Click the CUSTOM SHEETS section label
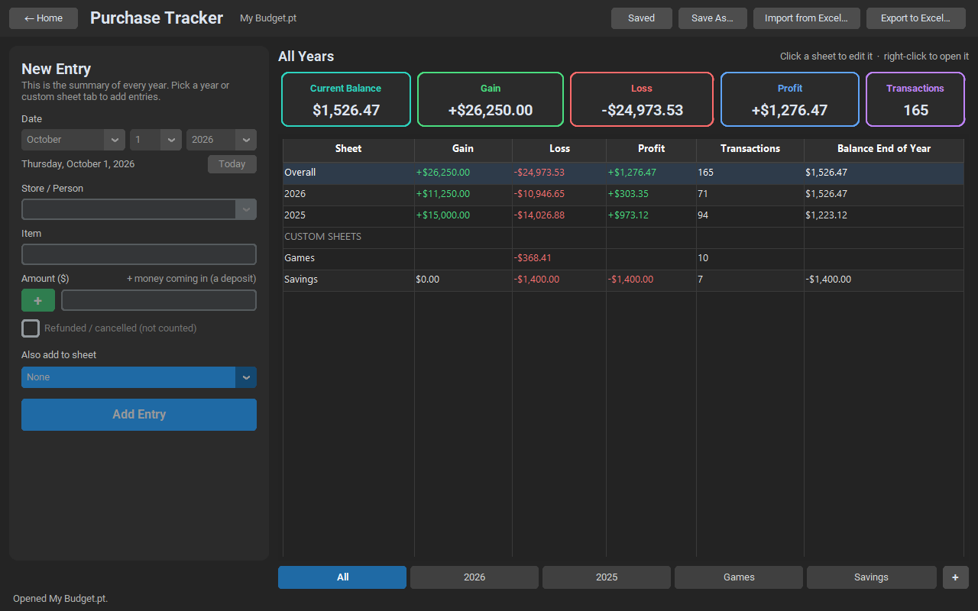 point(323,237)
